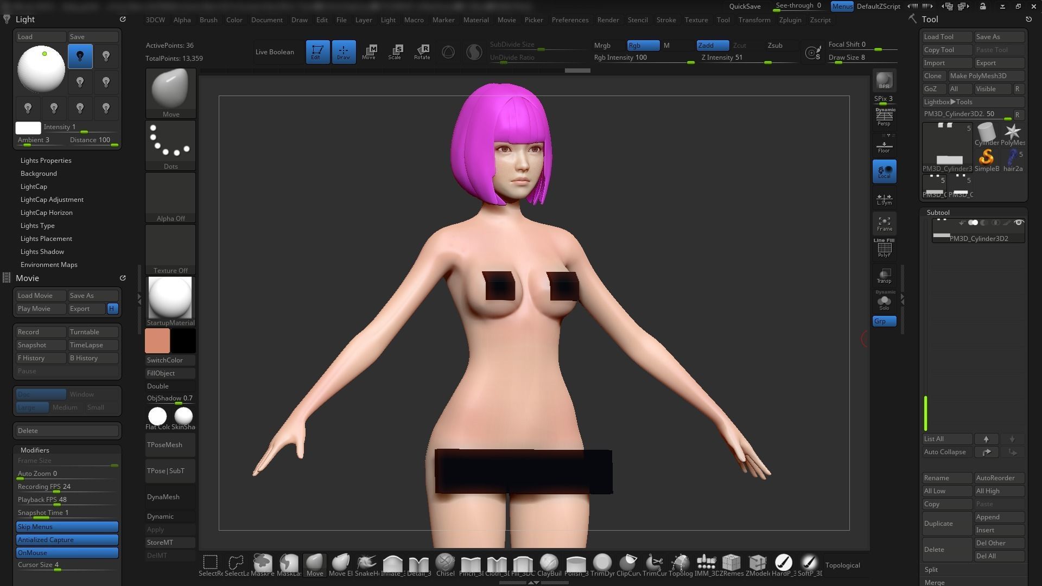The width and height of the screenshot is (1042, 586).
Task: Expand the Lights Properties section
Action: pyautogui.click(x=46, y=161)
